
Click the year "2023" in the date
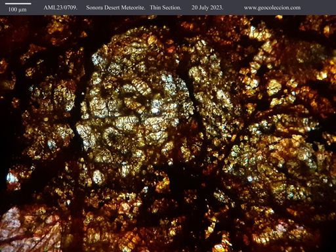pyautogui.click(x=217, y=8)
